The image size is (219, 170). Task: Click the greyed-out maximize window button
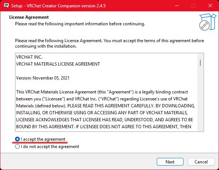pyautogui.click(x=193, y=6)
